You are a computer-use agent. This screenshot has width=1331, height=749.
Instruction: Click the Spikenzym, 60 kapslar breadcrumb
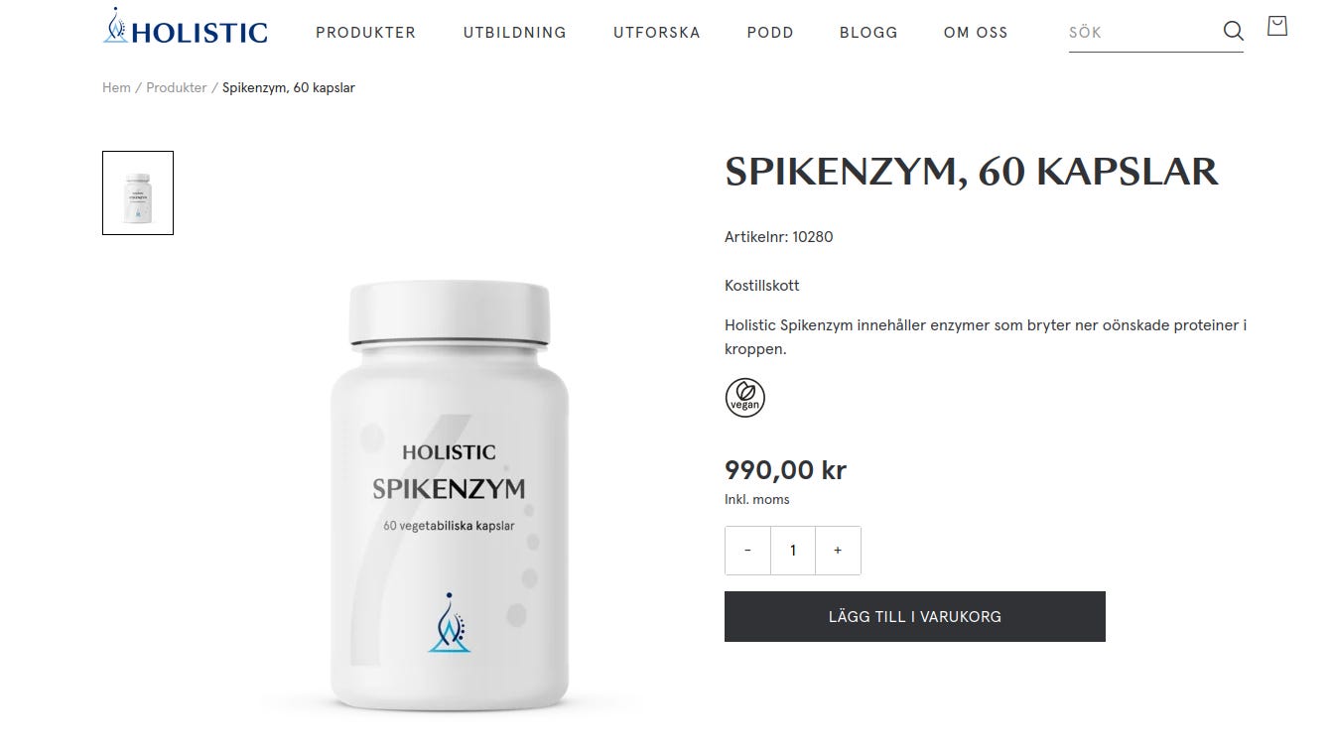tap(289, 87)
